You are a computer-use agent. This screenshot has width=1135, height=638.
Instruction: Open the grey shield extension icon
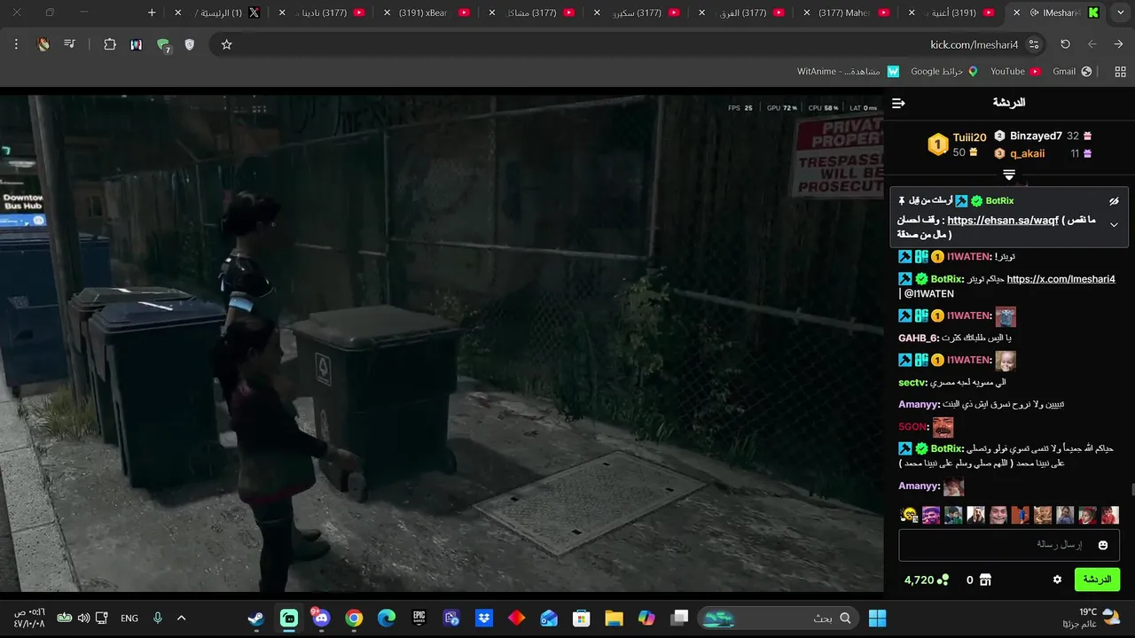[x=190, y=44]
